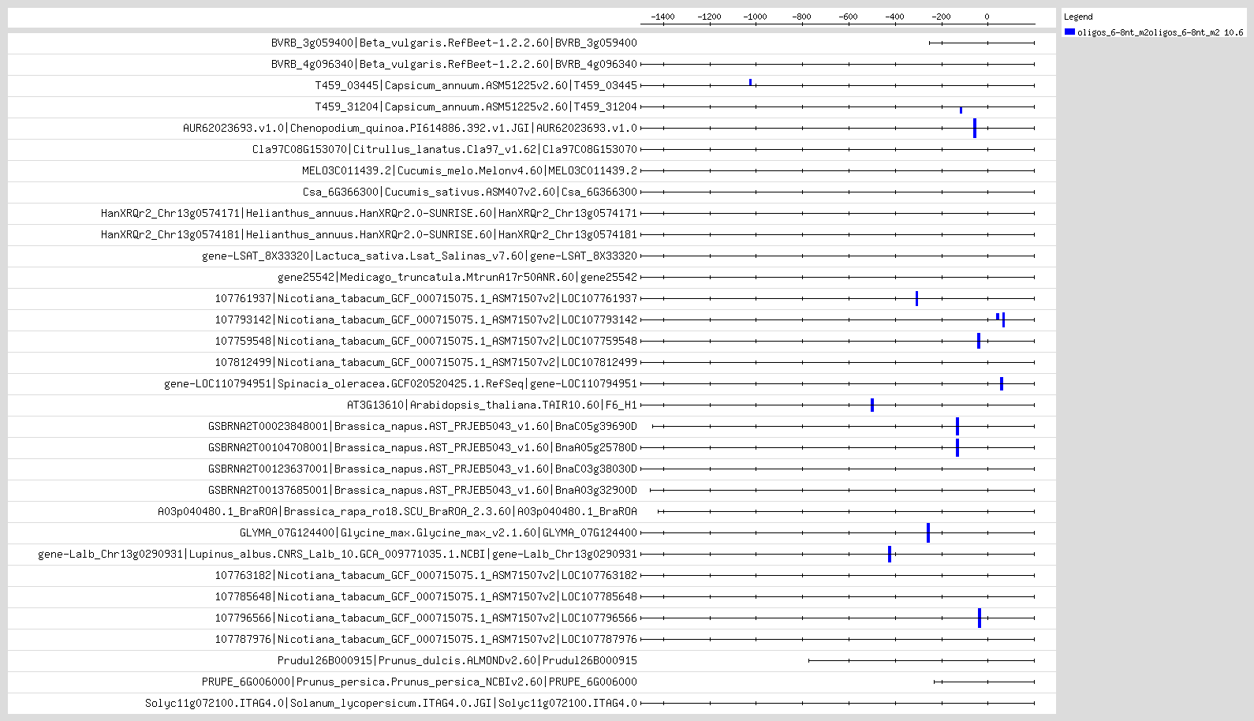Select the 107796566 Nicotiana_tabacum label
This screenshot has height=721, width=1254.
pyautogui.click(x=426, y=618)
